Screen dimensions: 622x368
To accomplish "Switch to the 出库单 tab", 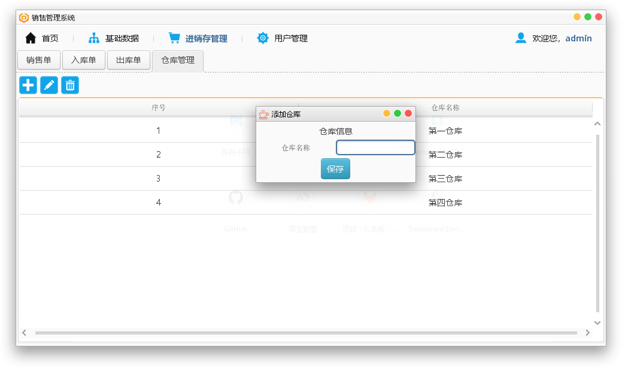I will (x=129, y=60).
